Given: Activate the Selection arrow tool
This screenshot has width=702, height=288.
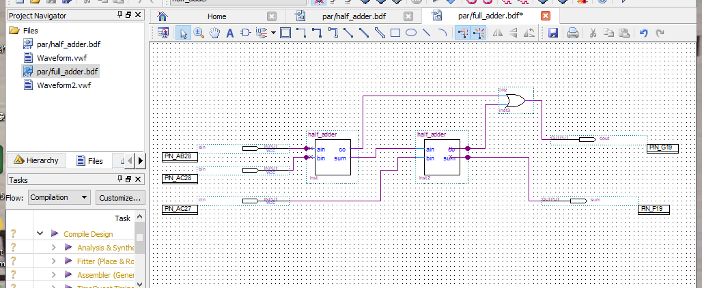Looking at the screenshot, I should click(183, 33).
